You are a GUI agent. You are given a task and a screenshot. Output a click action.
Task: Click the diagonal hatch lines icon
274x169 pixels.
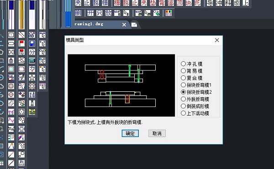(x=11, y=103)
